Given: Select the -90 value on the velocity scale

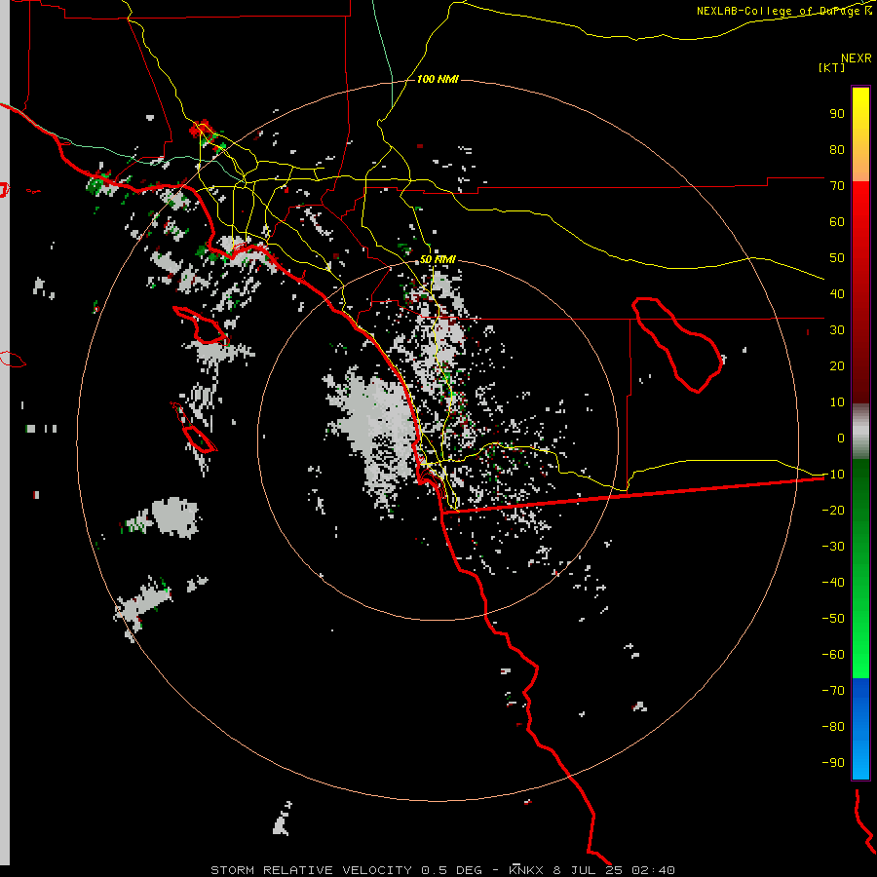Looking at the screenshot, I should [833, 762].
